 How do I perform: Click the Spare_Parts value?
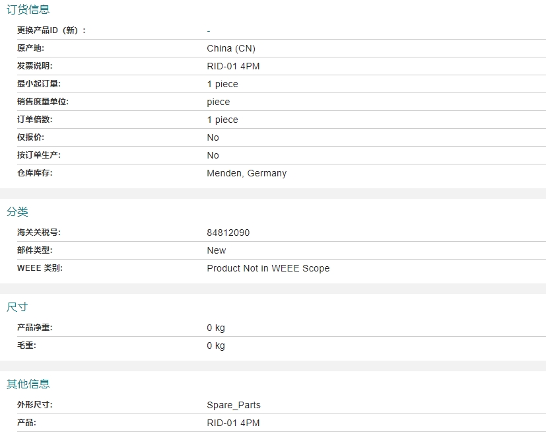(x=233, y=405)
